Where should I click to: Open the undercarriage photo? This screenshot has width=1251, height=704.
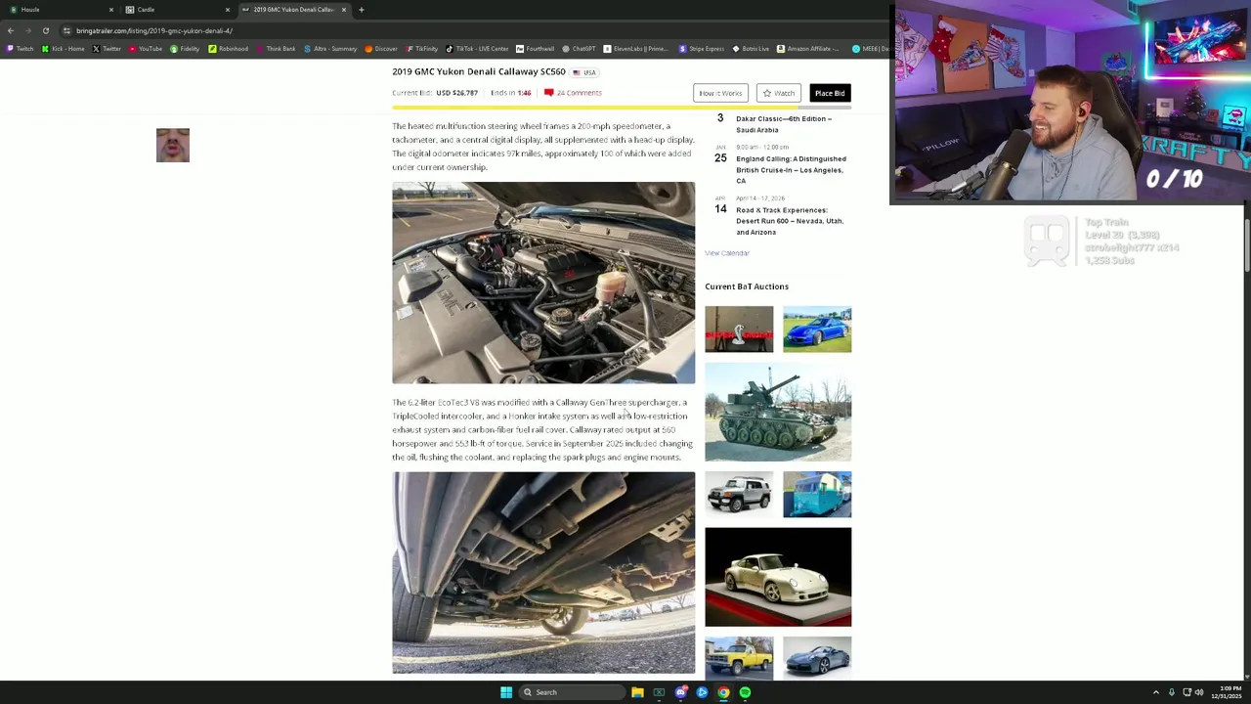click(x=543, y=573)
